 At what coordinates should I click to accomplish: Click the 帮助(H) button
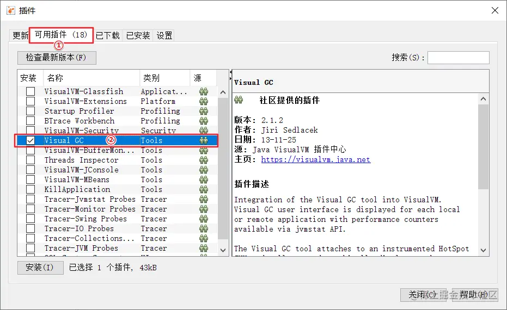pyautogui.click(x=475, y=295)
